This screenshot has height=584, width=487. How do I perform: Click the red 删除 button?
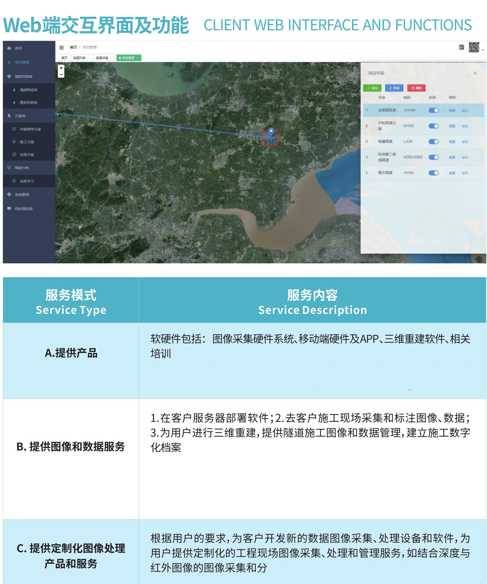click(x=416, y=88)
